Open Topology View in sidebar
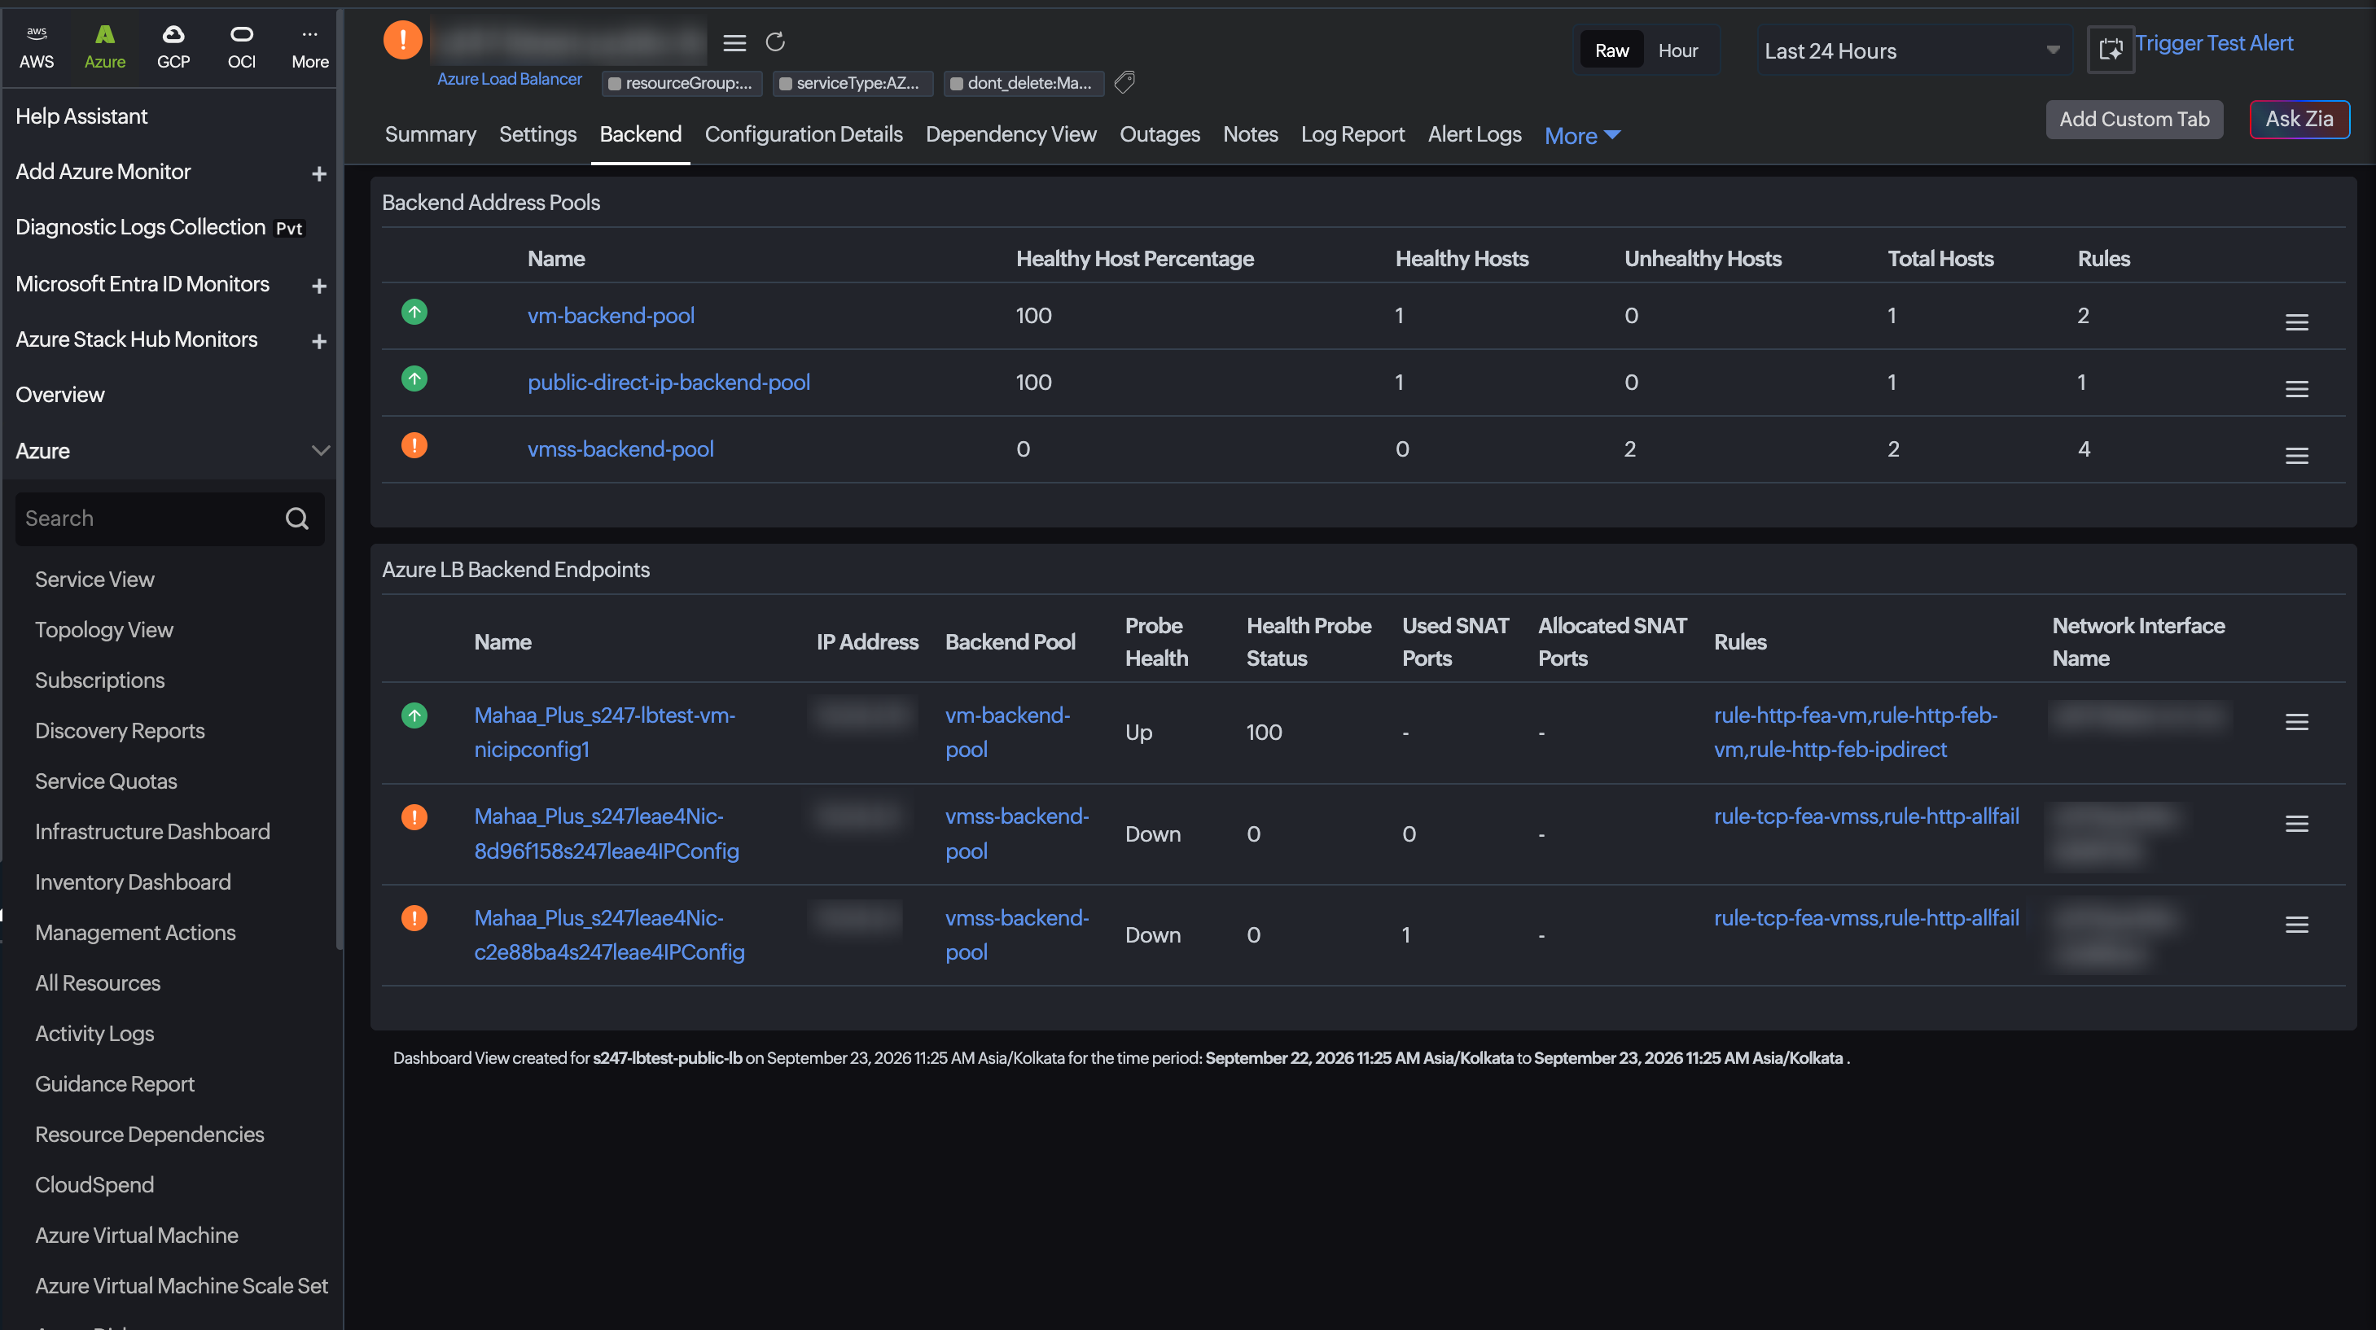This screenshot has width=2376, height=1330. [104, 630]
